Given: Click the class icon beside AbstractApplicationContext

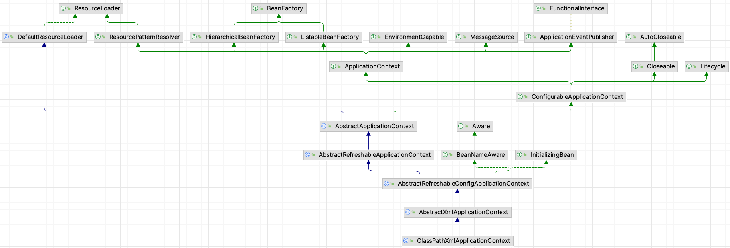Looking at the screenshot, I should point(324,126).
